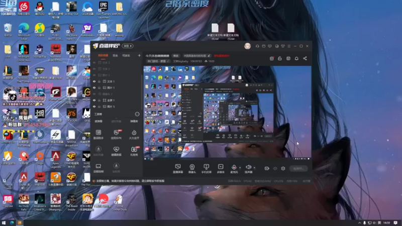
Task: Toggle the lock on layer 文本 1
Action: 99,81
